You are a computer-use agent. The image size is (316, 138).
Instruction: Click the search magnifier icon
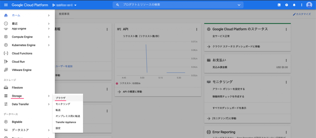118,5
